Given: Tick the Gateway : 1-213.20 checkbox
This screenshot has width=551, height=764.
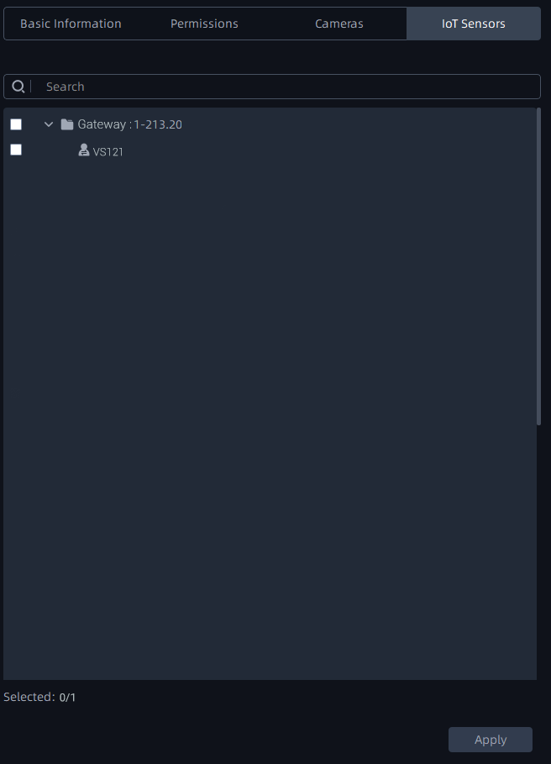Looking at the screenshot, I should (x=16, y=124).
